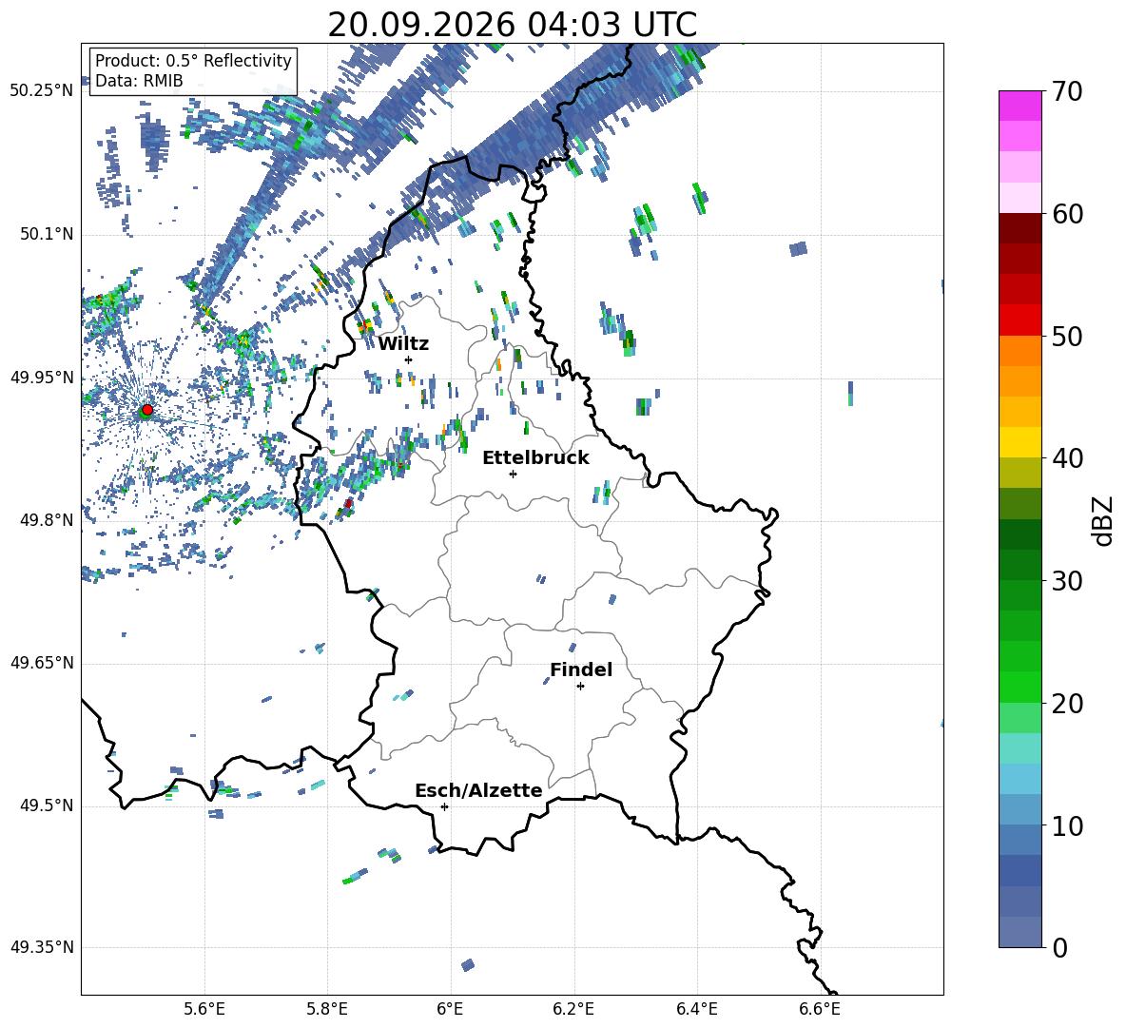
Task: Click the 6.2°E longitude tick label
Action: (573, 1009)
